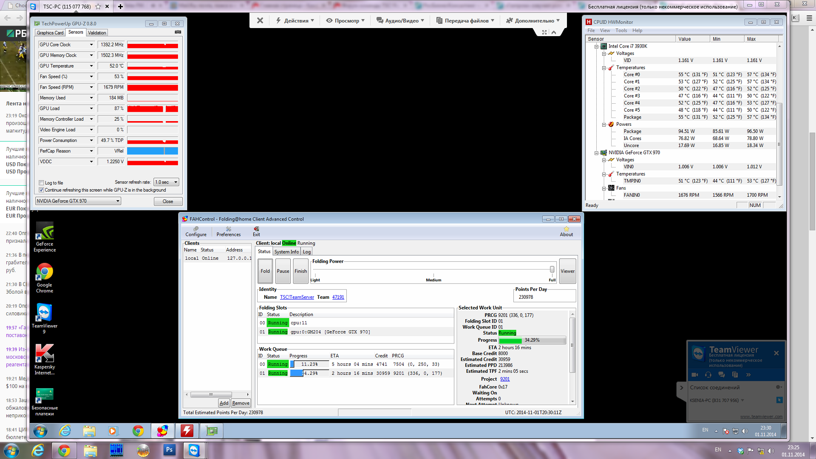The image size is (816, 459).
Task: Click the FAHControl About star icon
Action: 566,229
